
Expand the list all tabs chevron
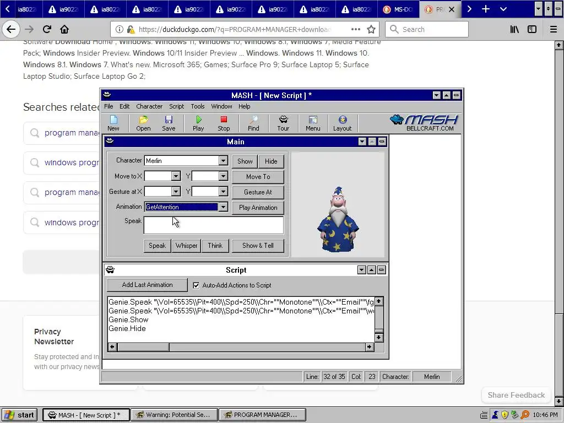(503, 9)
